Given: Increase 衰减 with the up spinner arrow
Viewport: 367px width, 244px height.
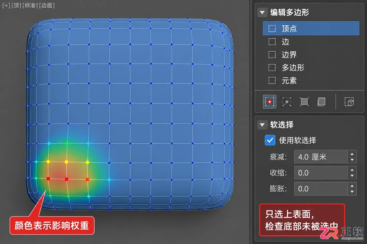Looking at the screenshot, I should 352,154.
